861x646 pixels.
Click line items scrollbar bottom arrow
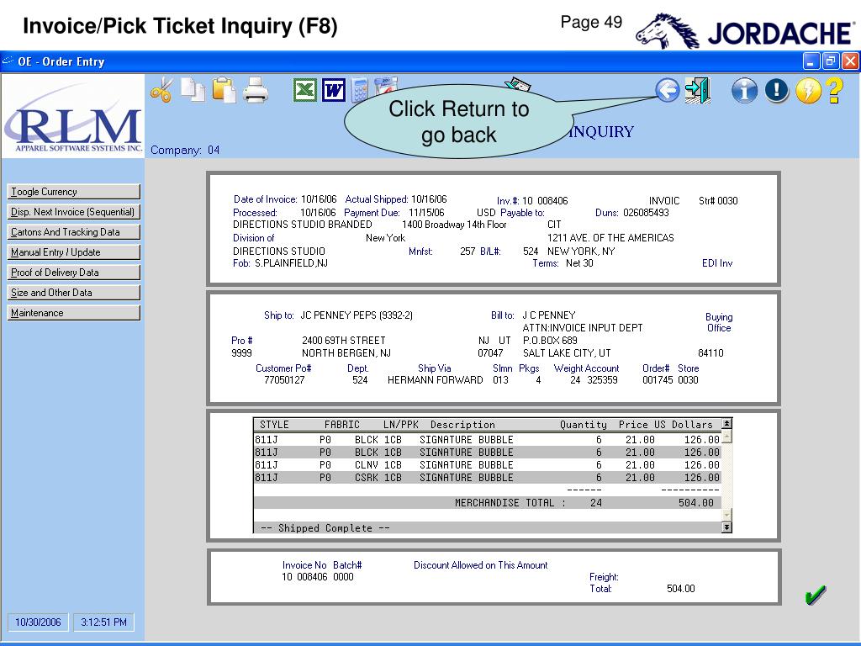[x=726, y=527]
